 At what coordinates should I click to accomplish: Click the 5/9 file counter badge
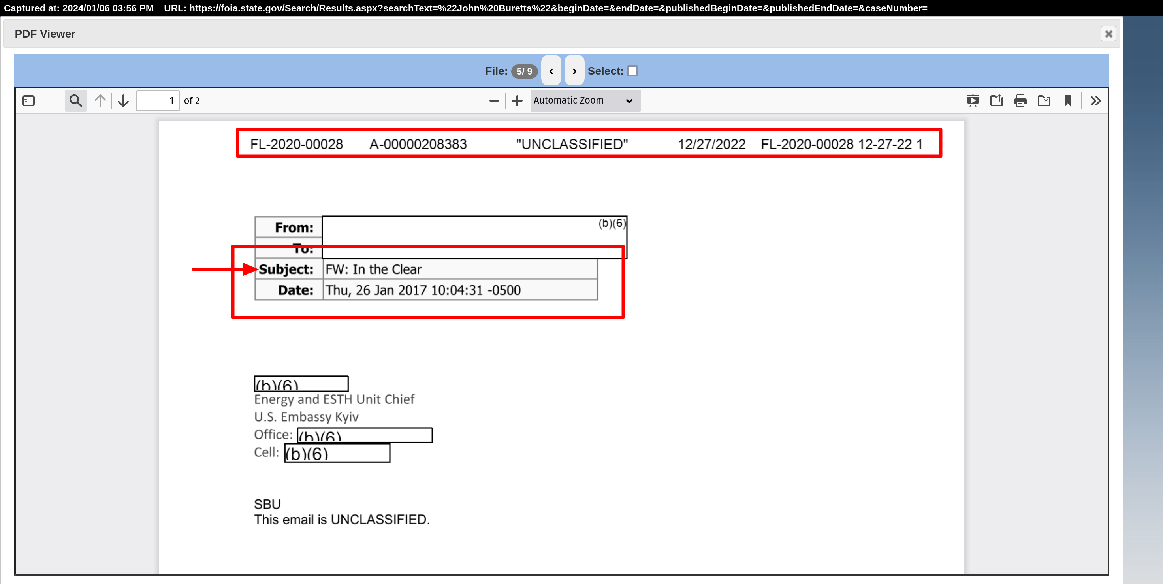(x=524, y=71)
